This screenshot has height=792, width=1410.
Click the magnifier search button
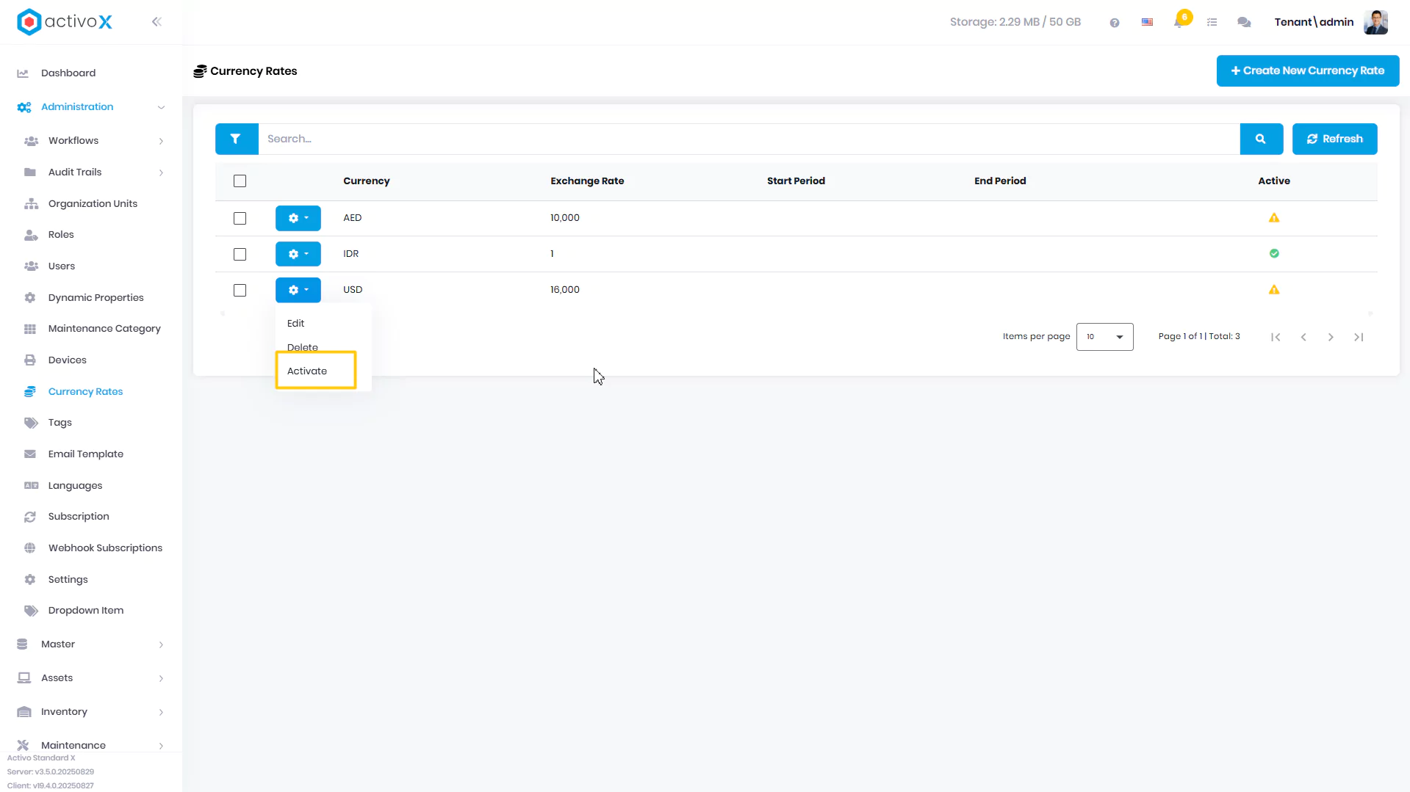point(1261,139)
